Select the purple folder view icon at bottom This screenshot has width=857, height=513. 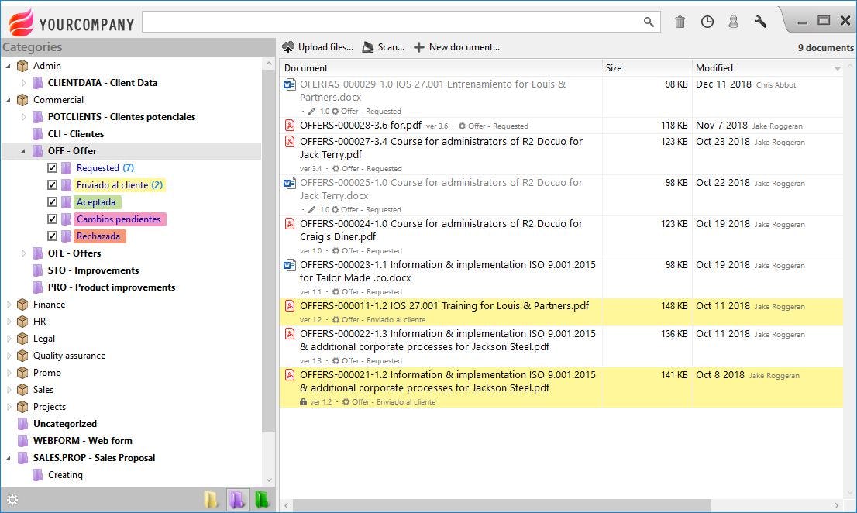[237, 500]
